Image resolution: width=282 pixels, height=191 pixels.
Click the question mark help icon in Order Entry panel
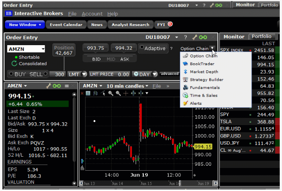click(x=185, y=37)
